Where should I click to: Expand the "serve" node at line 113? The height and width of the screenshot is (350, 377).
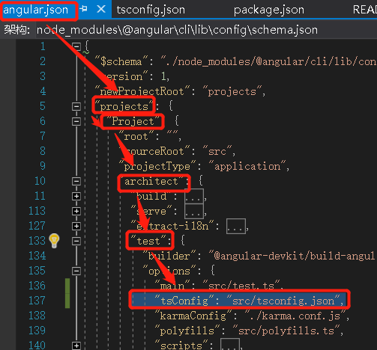(76, 211)
